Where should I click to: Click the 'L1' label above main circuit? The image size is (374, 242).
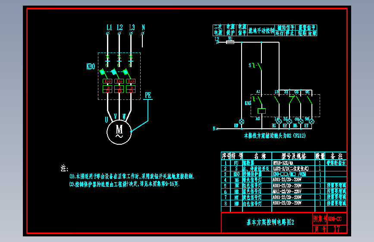[x=109, y=28]
